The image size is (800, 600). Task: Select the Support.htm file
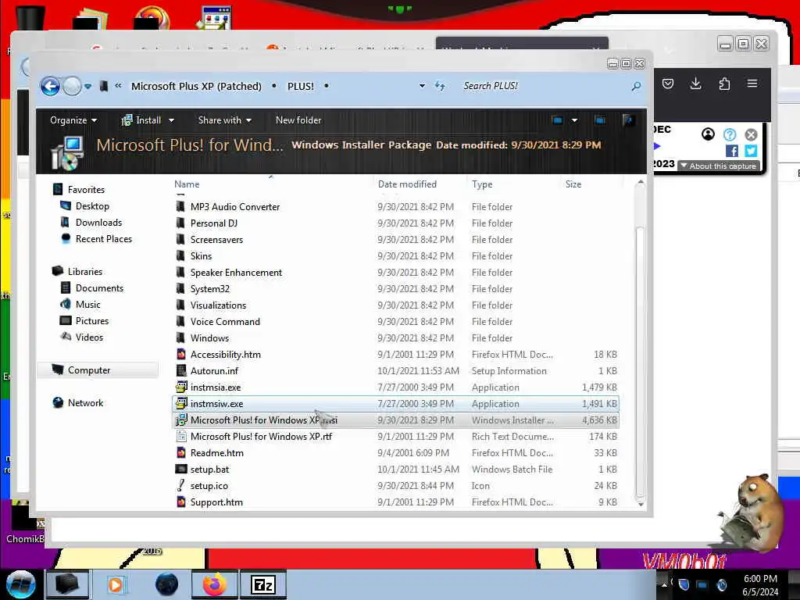point(216,502)
